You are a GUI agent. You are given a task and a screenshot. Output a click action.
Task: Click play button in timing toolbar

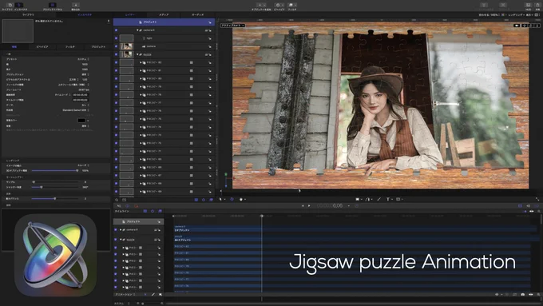[309, 206]
